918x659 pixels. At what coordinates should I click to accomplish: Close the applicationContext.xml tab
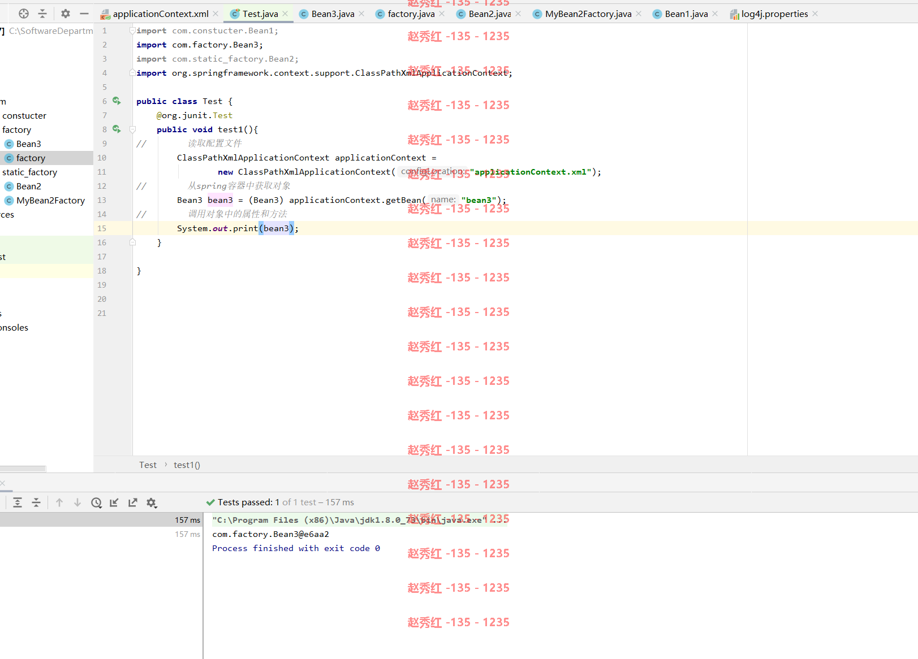[216, 14]
